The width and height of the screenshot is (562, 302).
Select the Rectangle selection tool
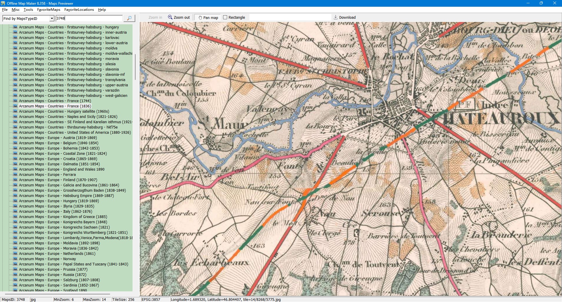234,18
